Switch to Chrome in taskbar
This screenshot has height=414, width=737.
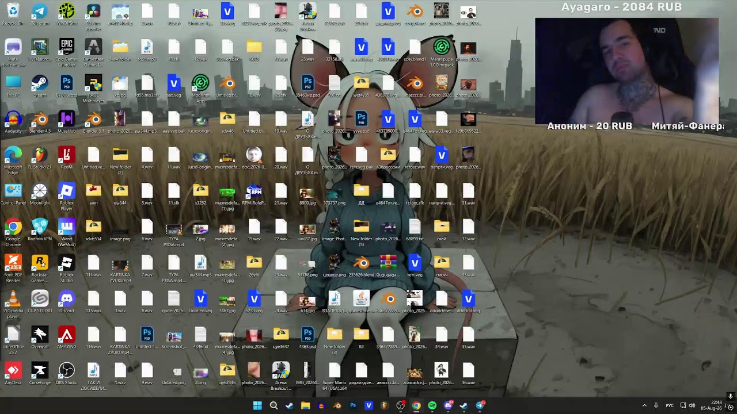(416, 405)
